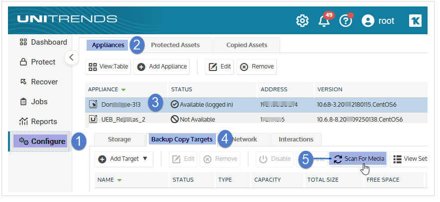Edit the selected appliance
This screenshot has height=202, width=440.
coord(220,67)
